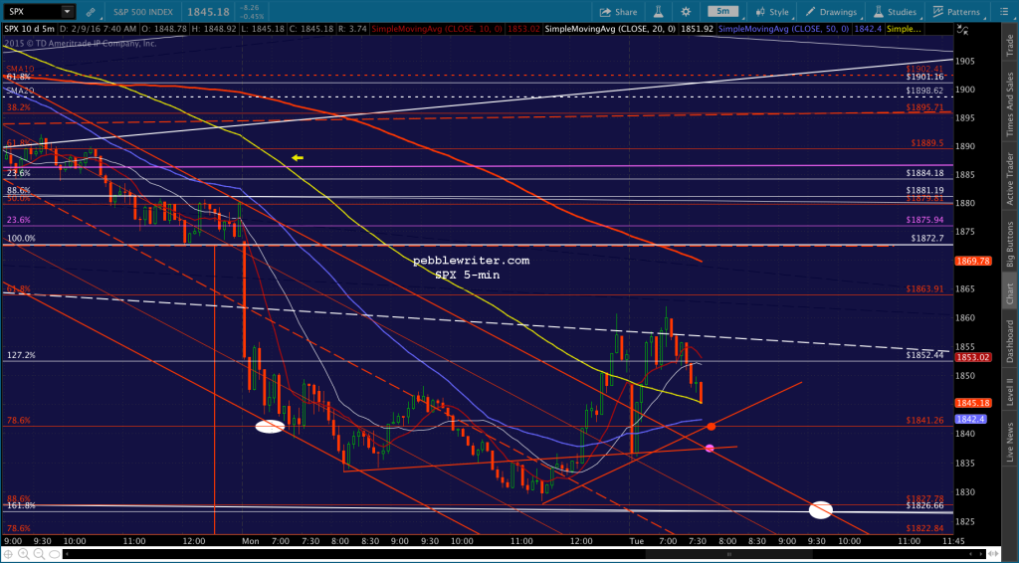Open the 5m timeframe selector
1019x563 pixels.
(722, 12)
